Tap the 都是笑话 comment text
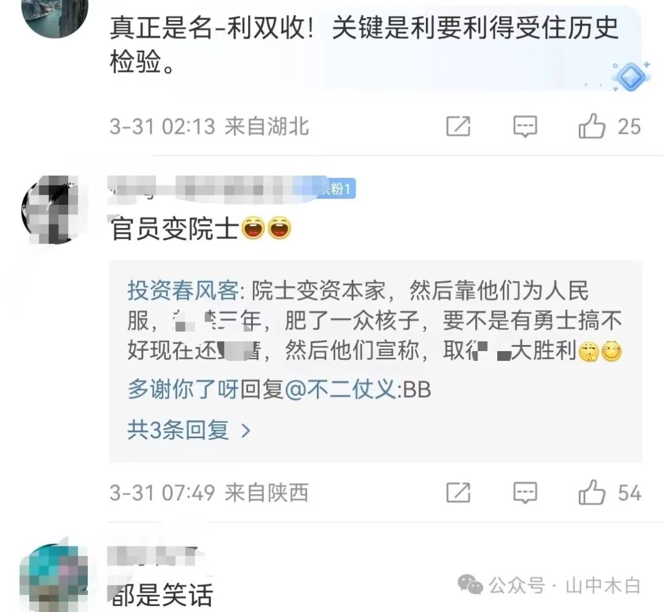The image size is (663, 612). tap(161, 594)
